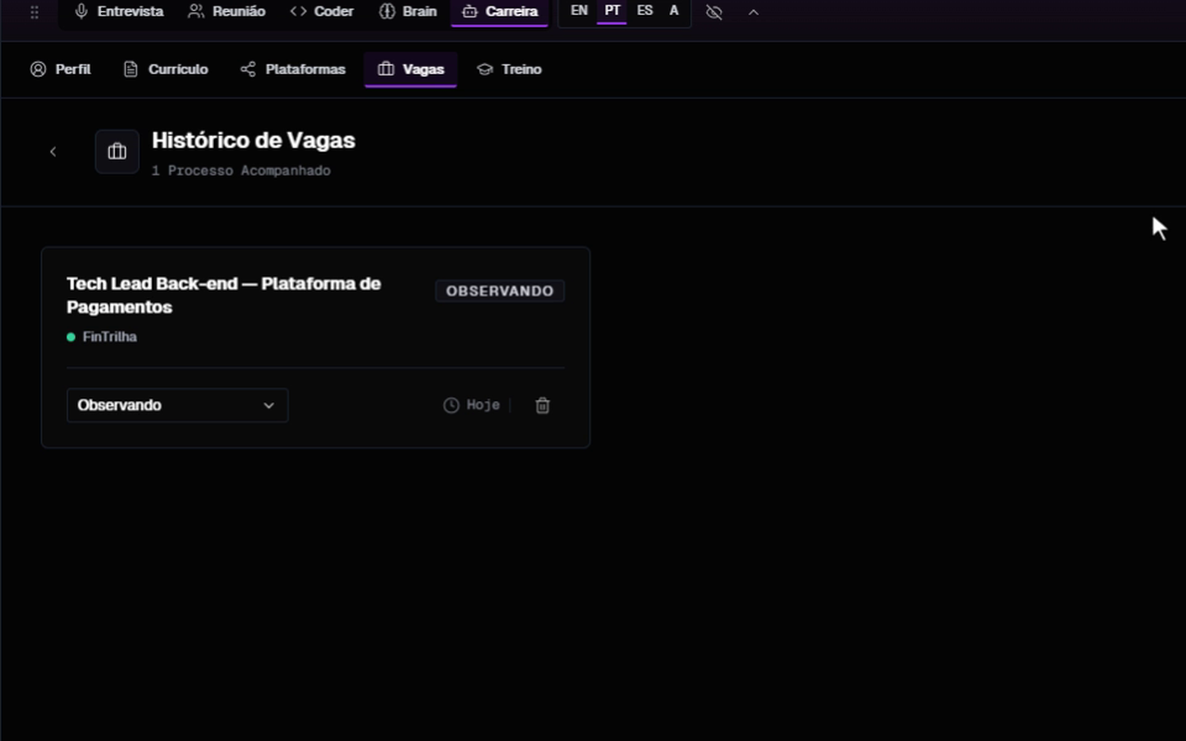Open the Plataformas section

(x=293, y=69)
